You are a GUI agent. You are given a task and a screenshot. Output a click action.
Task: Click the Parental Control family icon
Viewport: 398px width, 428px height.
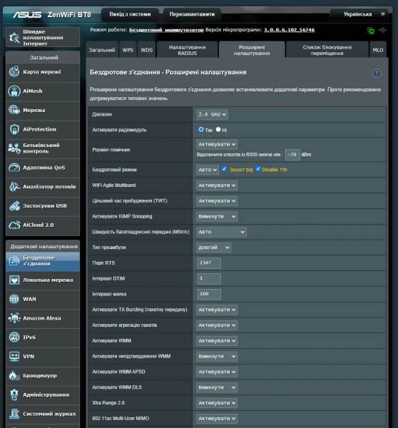point(14,148)
